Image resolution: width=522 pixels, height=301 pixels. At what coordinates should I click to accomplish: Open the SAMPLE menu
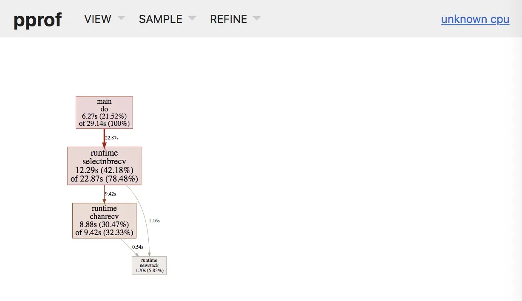pos(161,19)
